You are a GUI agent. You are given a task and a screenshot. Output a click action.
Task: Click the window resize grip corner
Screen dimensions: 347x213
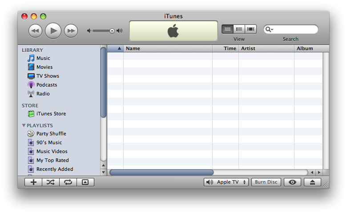pyautogui.click(x=326, y=185)
